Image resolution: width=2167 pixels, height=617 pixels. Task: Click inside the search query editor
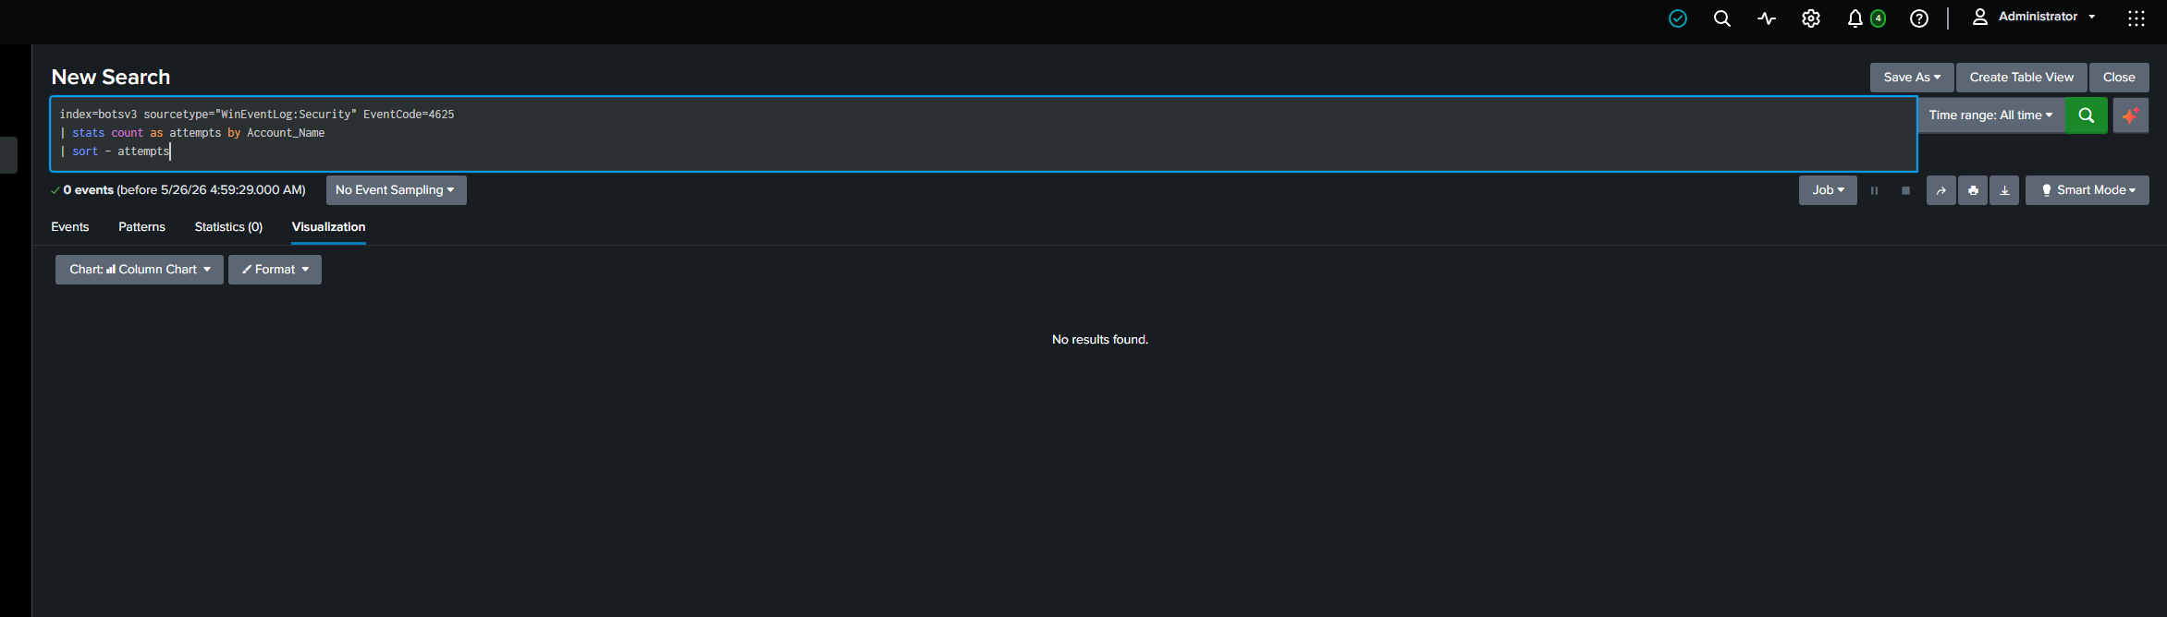984,134
